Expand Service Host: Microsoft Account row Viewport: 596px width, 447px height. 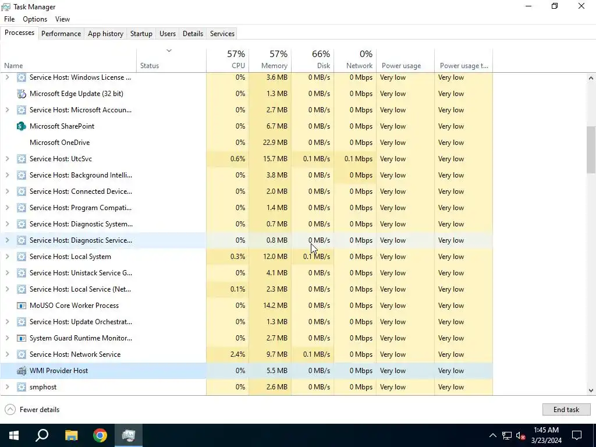click(x=7, y=110)
